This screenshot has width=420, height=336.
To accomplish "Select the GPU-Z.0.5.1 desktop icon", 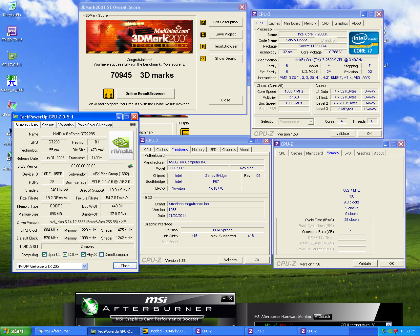I will point(12,59).
